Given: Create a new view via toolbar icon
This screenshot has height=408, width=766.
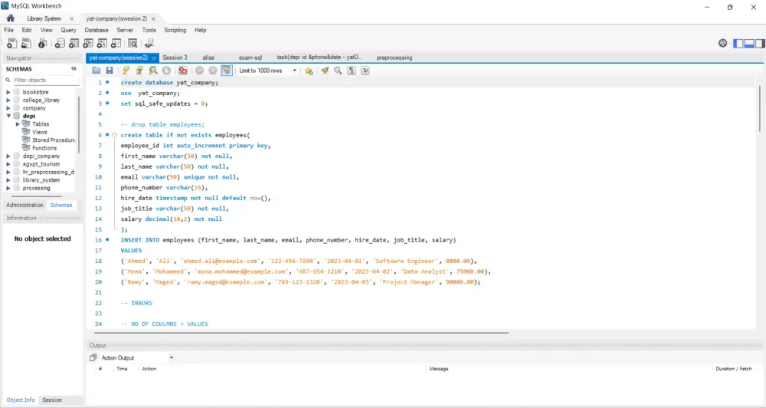Looking at the screenshot, I should [x=88, y=44].
